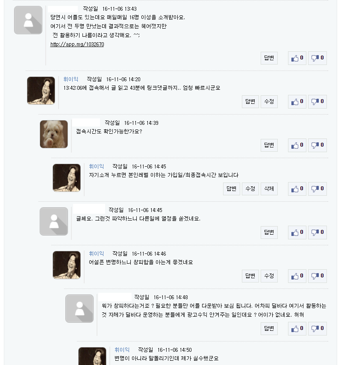341x365 pixels.
Task: Edit (수정) the 14:46 comment
Action: pyautogui.click(x=269, y=276)
